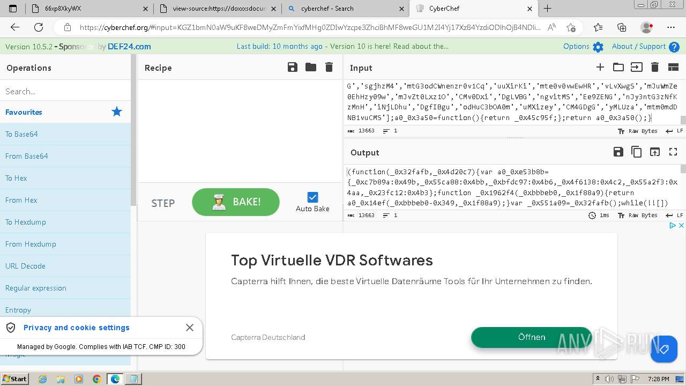Open the Privacy and cookie settings link
The height and width of the screenshot is (386, 686).
tap(77, 328)
